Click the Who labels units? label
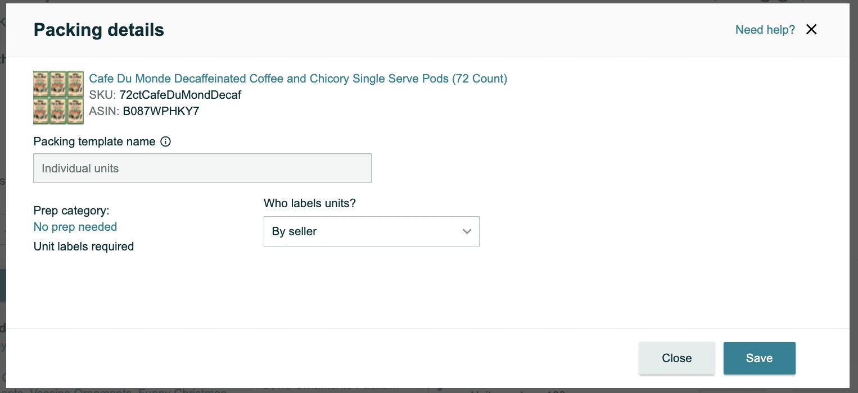 tap(310, 203)
